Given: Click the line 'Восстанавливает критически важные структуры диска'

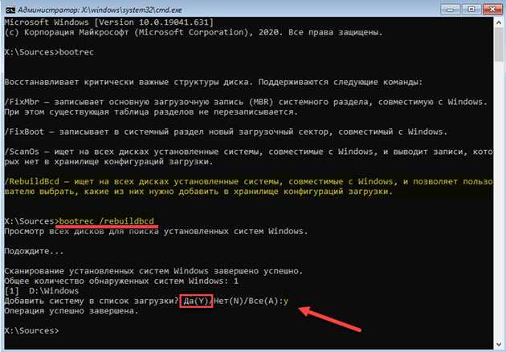Looking at the screenshot, I should pos(214,82).
